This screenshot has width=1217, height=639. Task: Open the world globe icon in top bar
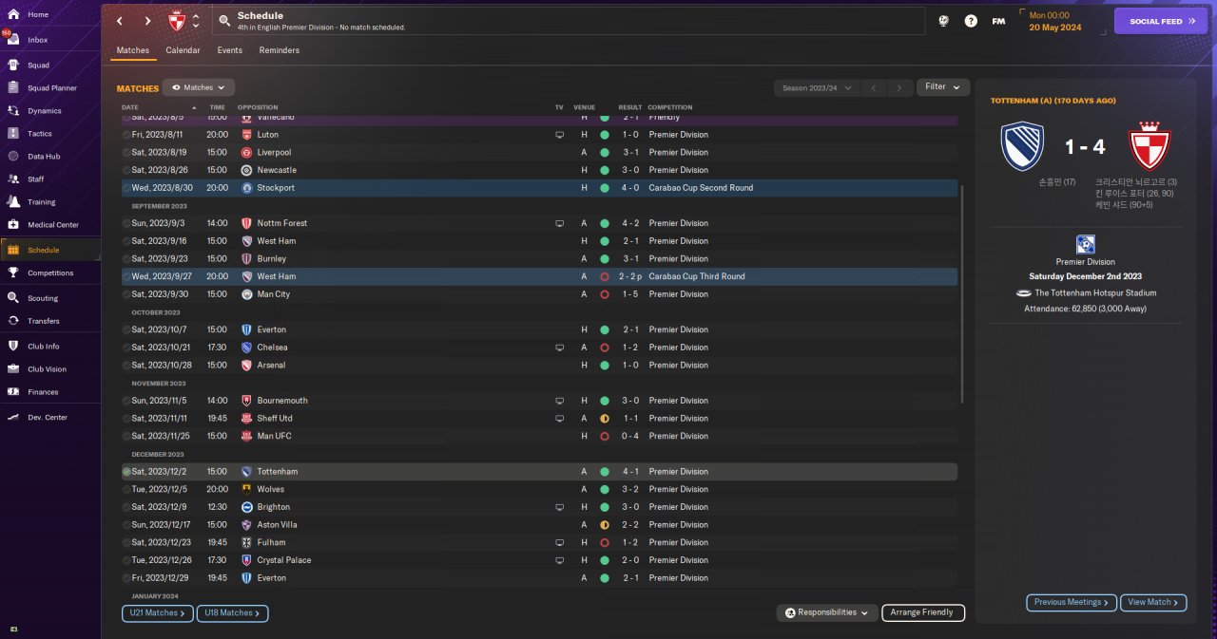943,20
